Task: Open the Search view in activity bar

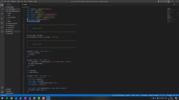Action: pos(2,9)
